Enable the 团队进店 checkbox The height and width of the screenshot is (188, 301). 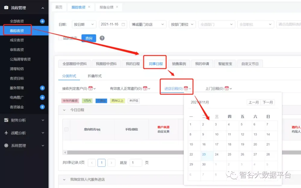(60, 38)
